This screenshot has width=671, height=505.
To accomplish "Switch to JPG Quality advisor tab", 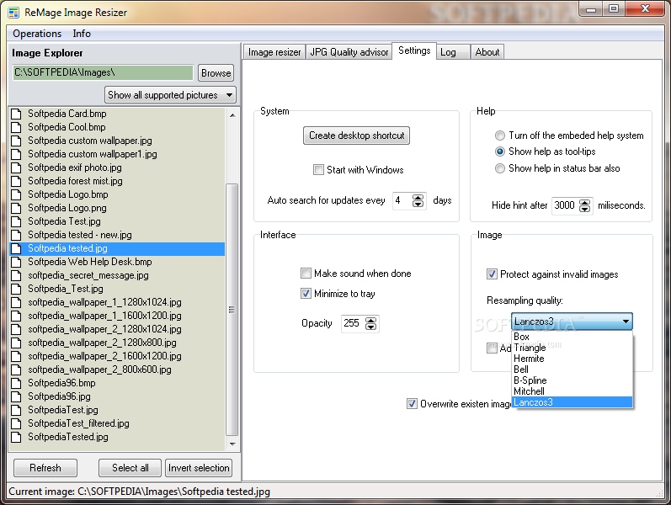I will (x=349, y=52).
